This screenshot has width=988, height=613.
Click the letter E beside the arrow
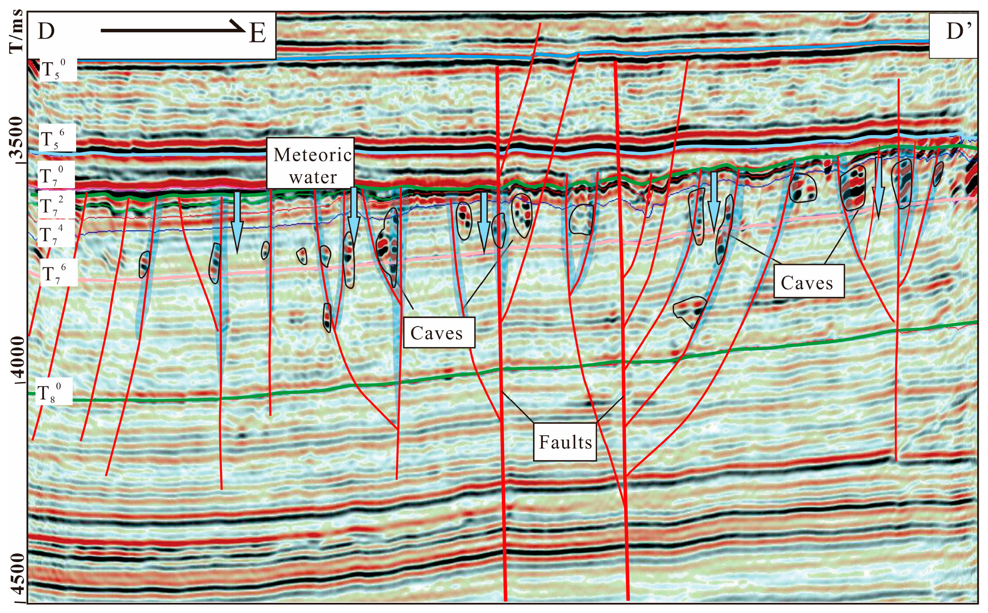point(258,33)
